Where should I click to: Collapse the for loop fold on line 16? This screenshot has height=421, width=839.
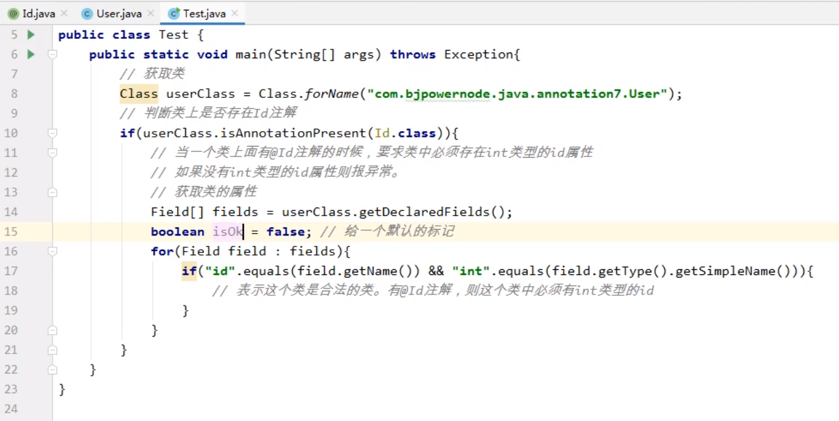pyautogui.click(x=53, y=251)
